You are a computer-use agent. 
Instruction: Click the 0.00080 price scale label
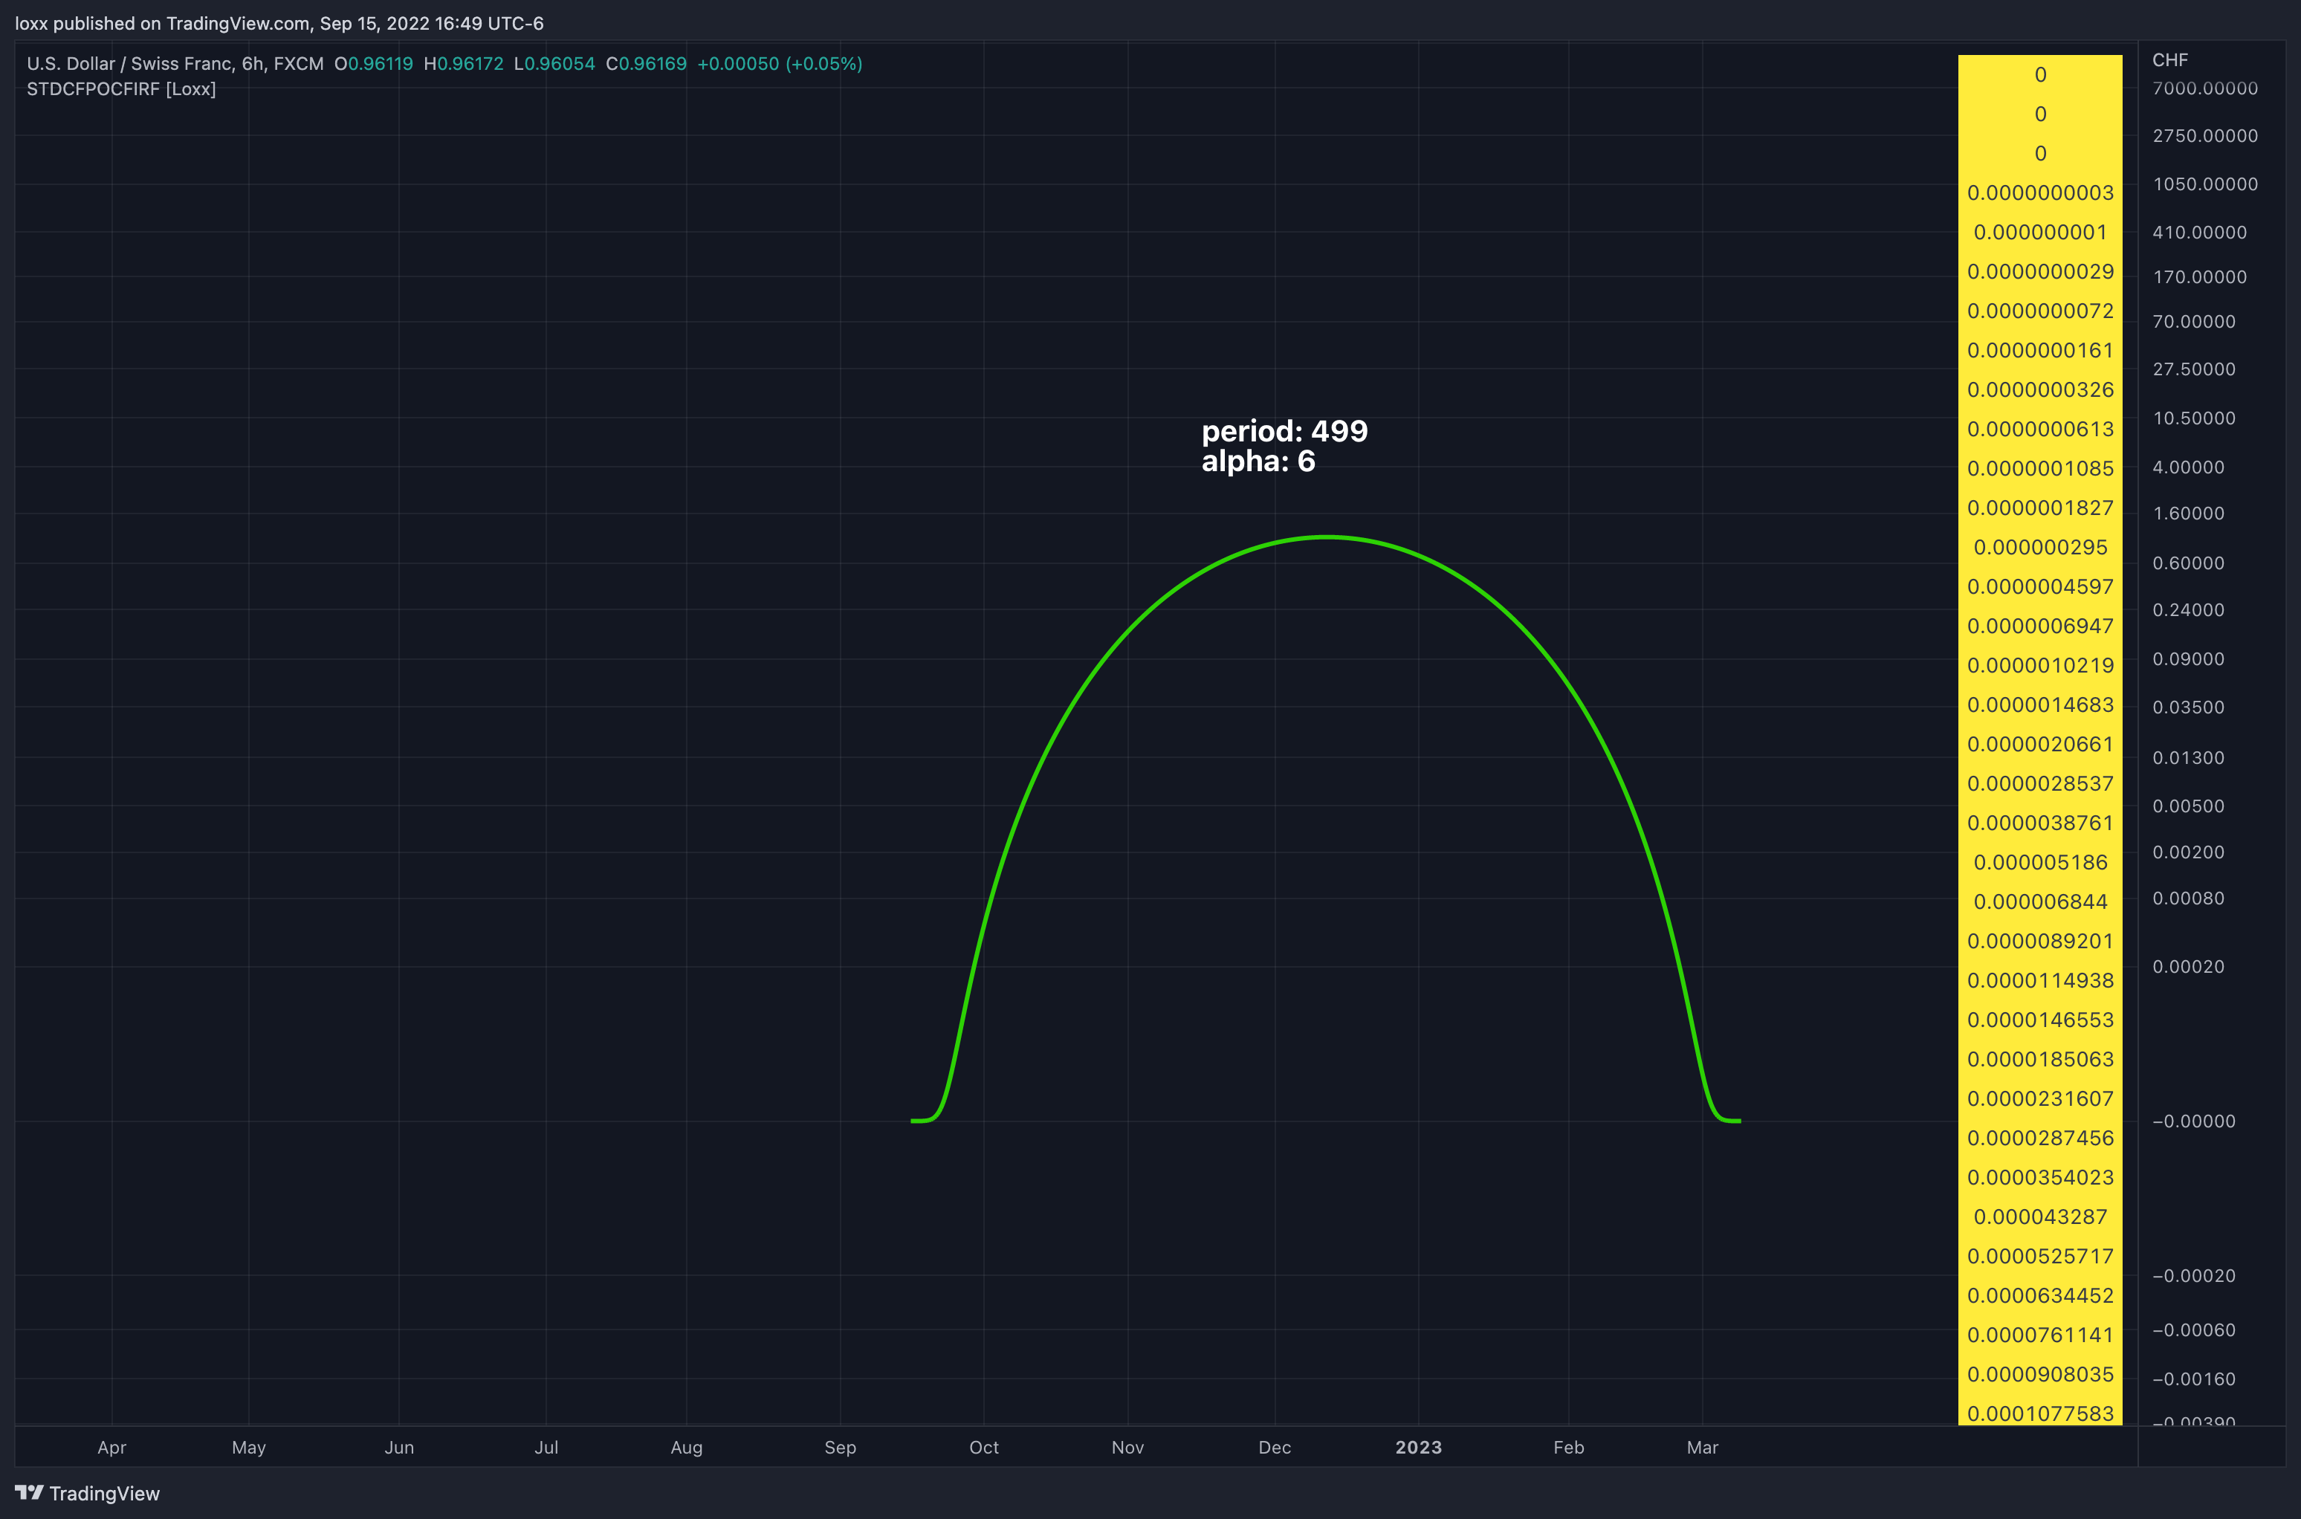(x=2189, y=899)
